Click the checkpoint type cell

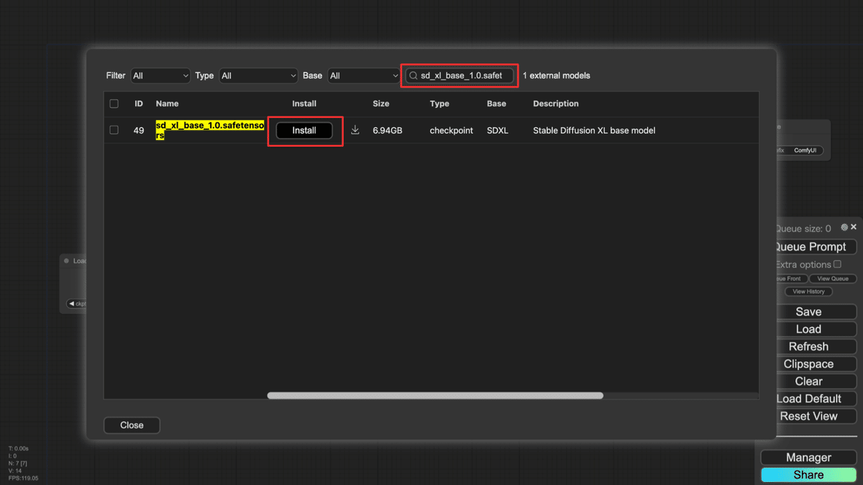[452, 131]
